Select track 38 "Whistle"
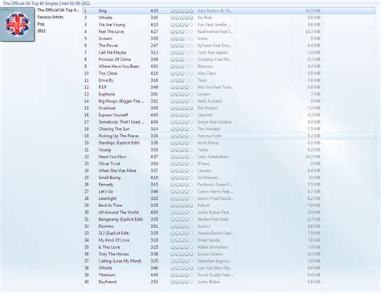Screen dimensions: 381x293 click(105, 268)
